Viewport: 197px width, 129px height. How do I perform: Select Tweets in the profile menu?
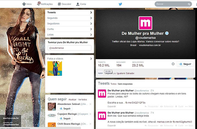[70, 13]
